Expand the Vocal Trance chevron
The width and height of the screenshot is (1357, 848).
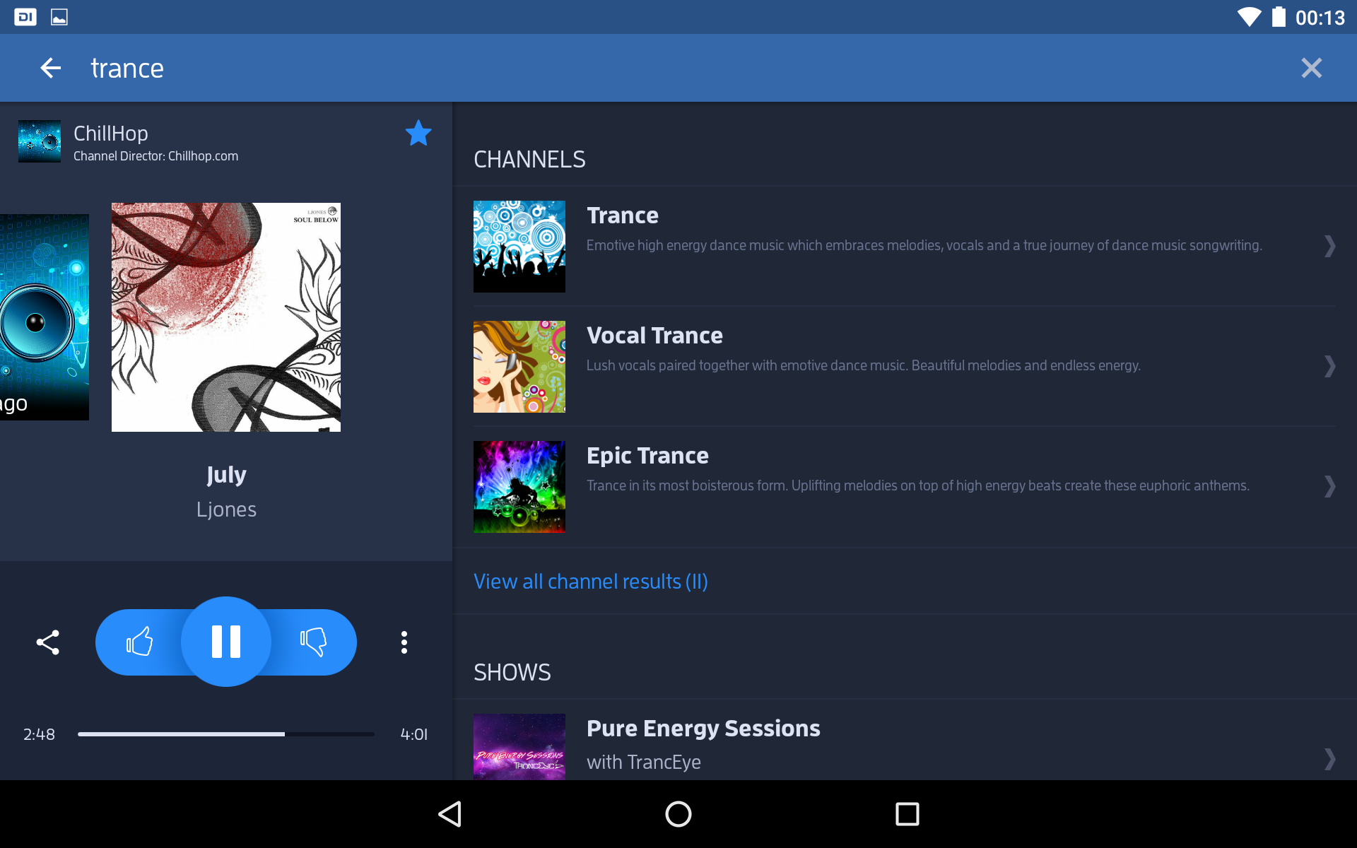[x=1329, y=366]
